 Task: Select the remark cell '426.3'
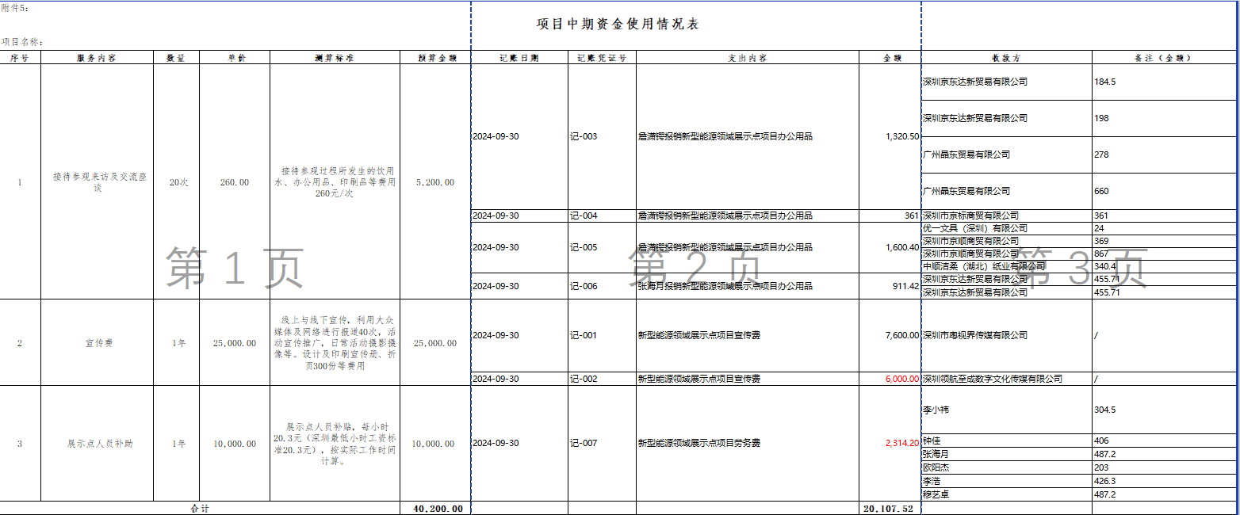[x=1163, y=481]
